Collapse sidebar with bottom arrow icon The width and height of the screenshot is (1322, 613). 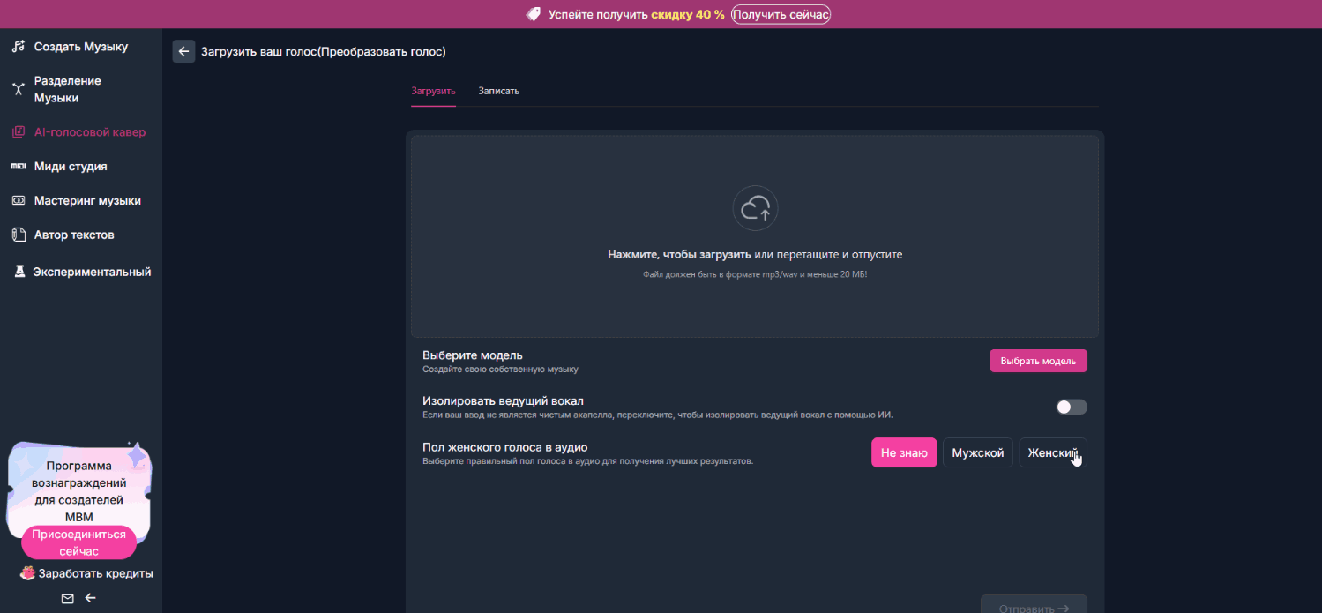[90, 598]
